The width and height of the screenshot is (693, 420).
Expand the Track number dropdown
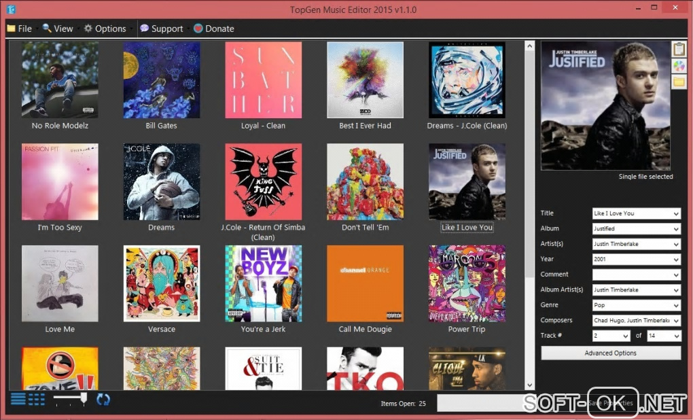625,336
